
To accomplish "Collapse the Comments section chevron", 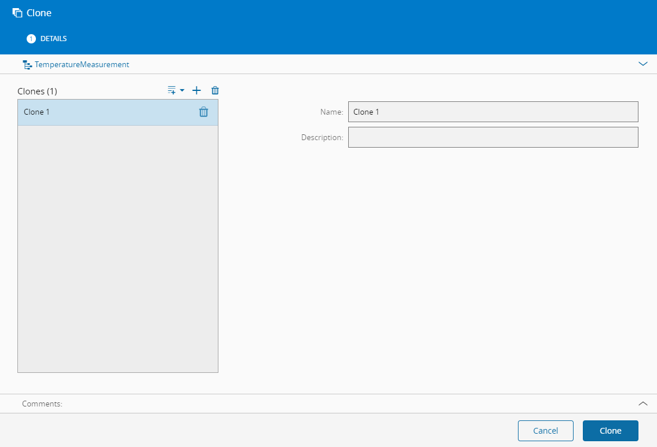I will pos(643,404).
